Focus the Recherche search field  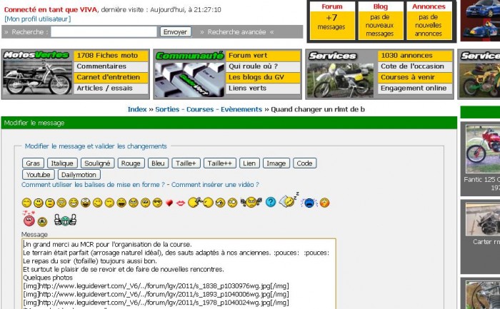[x=104, y=32]
